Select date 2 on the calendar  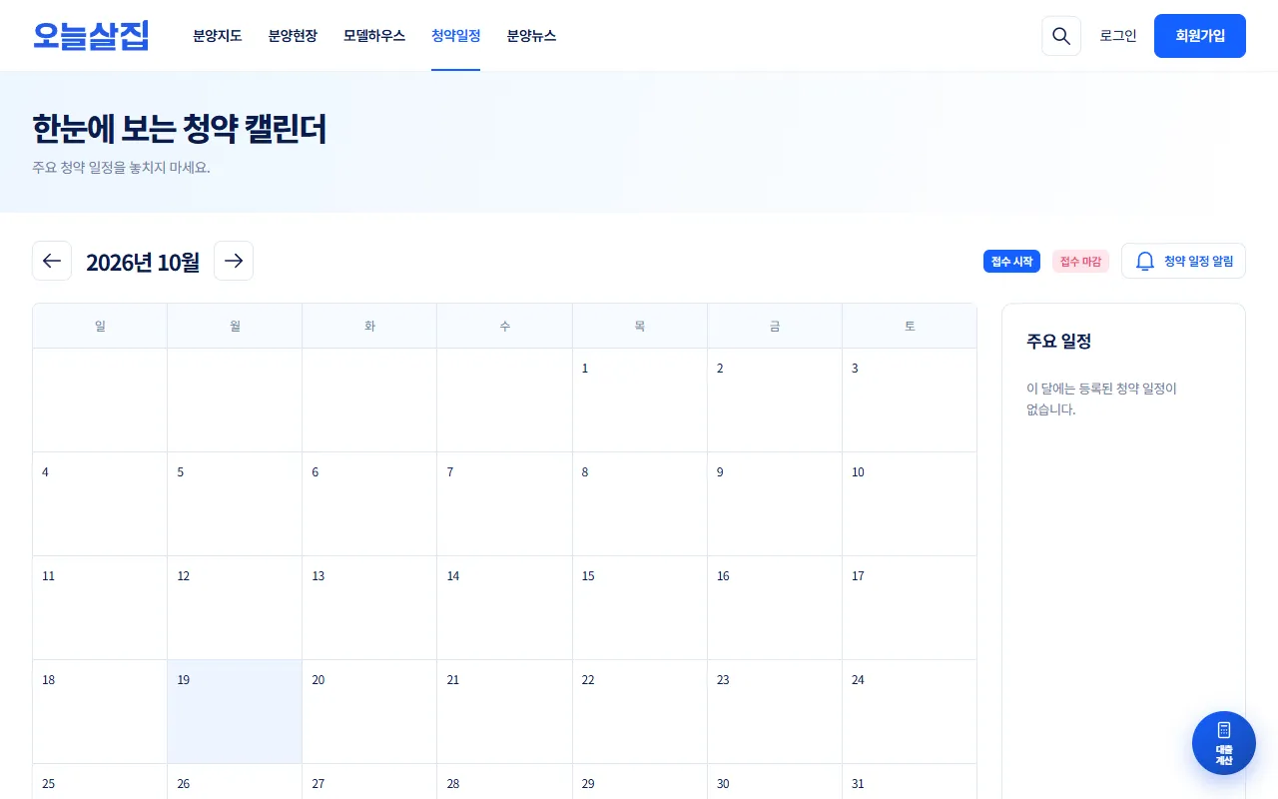[775, 399]
